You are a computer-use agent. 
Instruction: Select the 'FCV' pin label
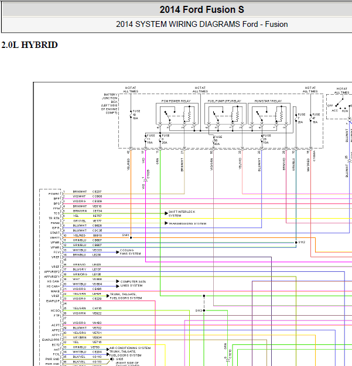pos(57,252)
